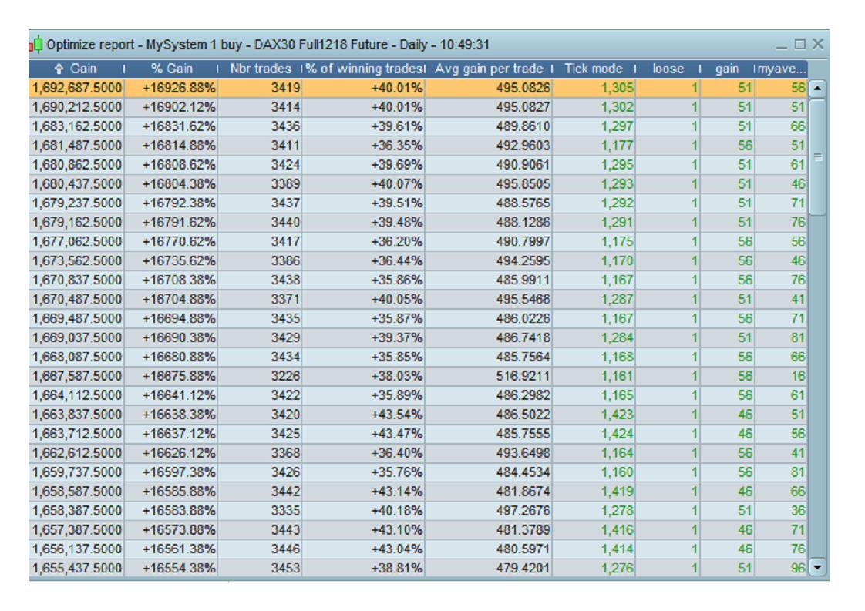Select the row with +43.54% winning trades
Screen dimensions: 865x611
pyautogui.click(x=418, y=415)
